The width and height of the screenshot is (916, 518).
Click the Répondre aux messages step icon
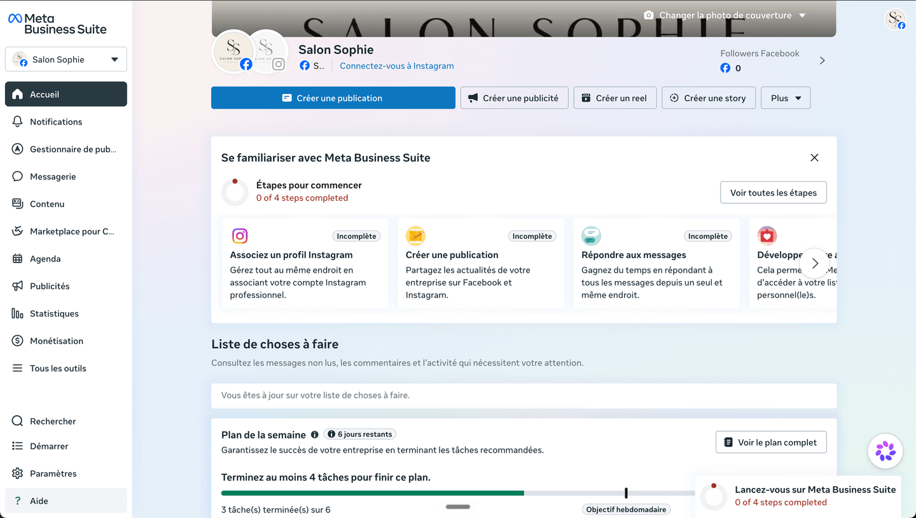pos(592,236)
